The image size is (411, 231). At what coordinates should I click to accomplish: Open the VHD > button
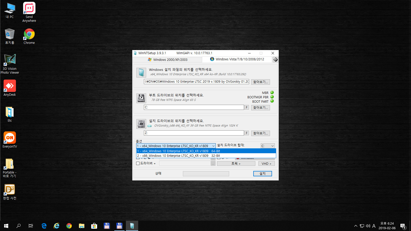pyautogui.click(x=266, y=163)
